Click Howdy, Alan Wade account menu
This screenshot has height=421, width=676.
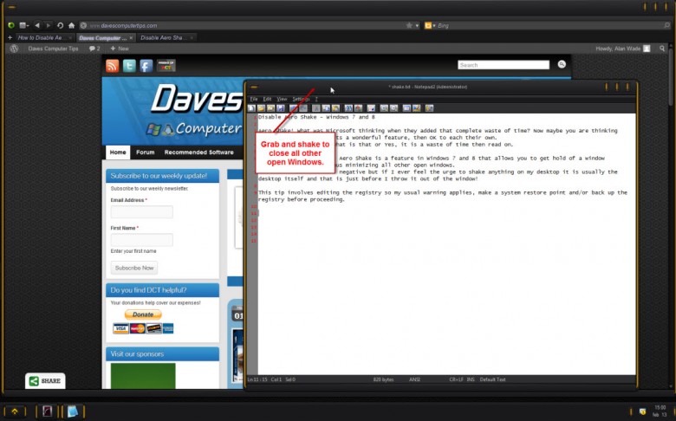click(x=622, y=49)
